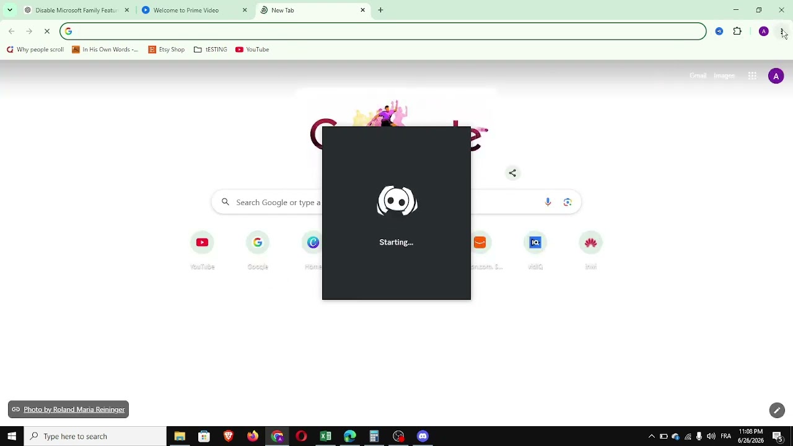This screenshot has width=793, height=446.
Task: Open the tab search dropdown arrow
Action: click(10, 10)
